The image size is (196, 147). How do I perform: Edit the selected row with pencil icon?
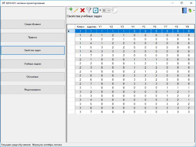76,10
